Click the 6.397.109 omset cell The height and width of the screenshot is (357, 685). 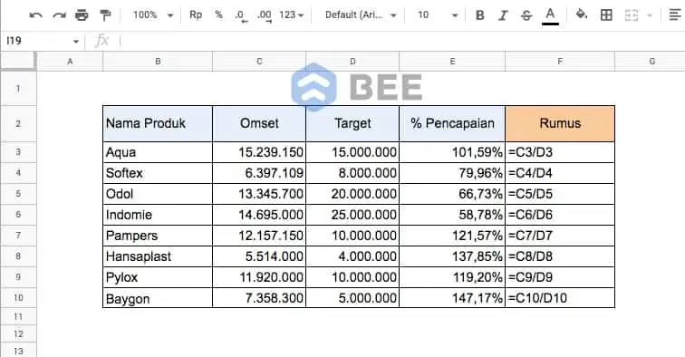[259, 173]
